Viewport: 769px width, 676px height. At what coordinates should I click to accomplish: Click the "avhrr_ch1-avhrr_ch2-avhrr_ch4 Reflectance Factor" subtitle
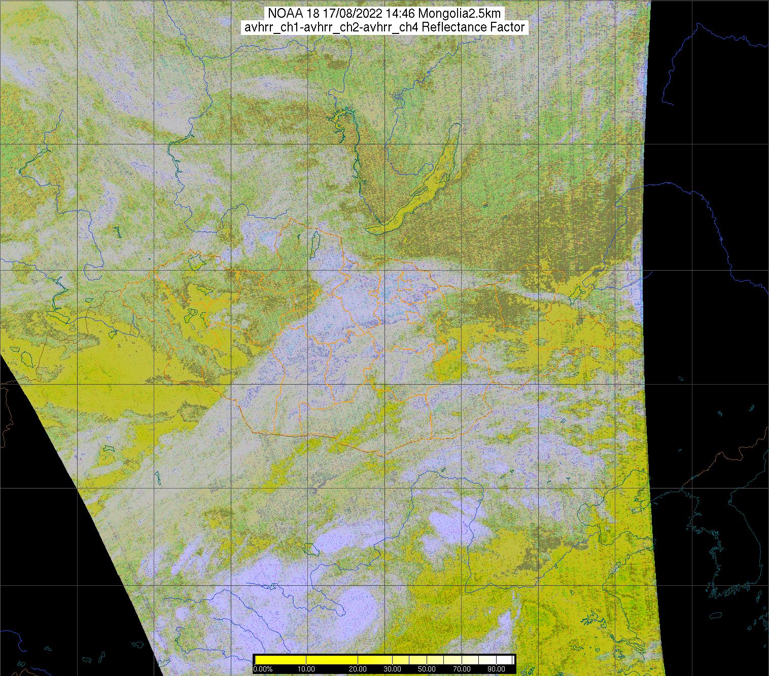click(x=384, y=27)
